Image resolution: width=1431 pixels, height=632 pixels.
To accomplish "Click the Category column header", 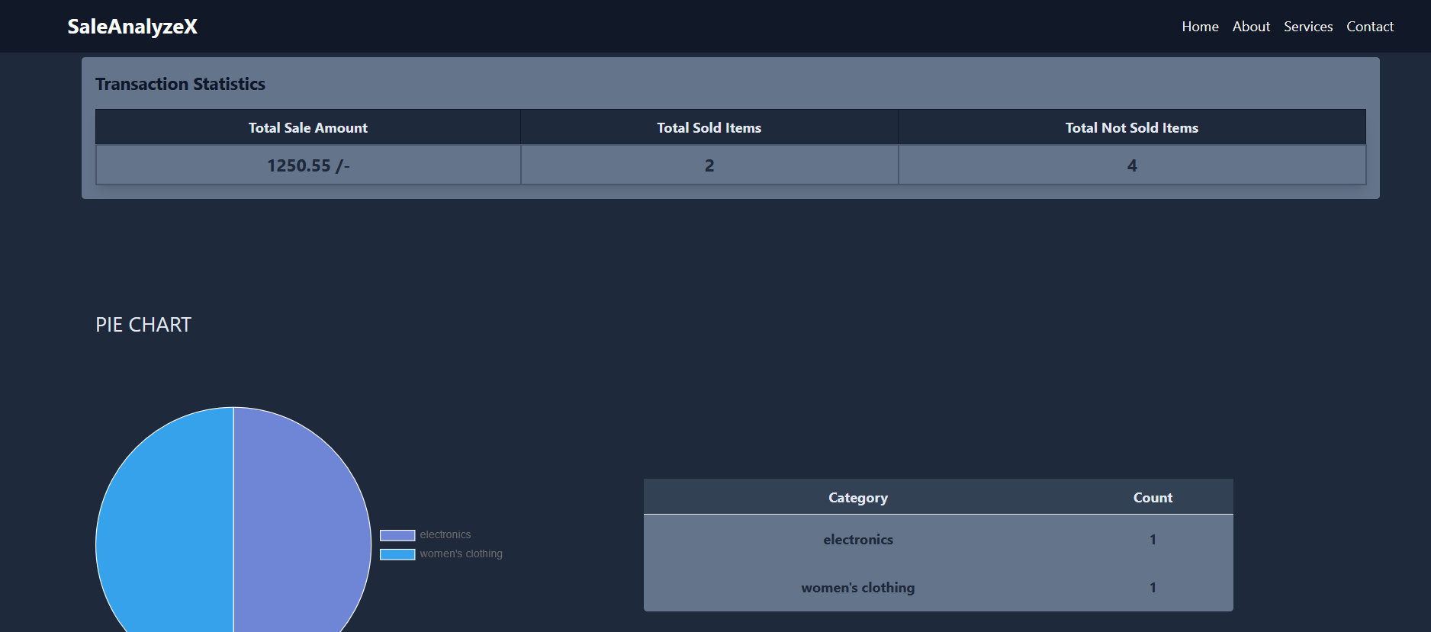I will [858, 497].
